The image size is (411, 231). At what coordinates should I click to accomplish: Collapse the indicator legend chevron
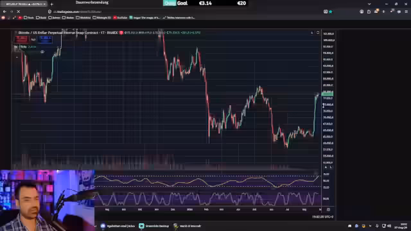[x=17, y=57]
